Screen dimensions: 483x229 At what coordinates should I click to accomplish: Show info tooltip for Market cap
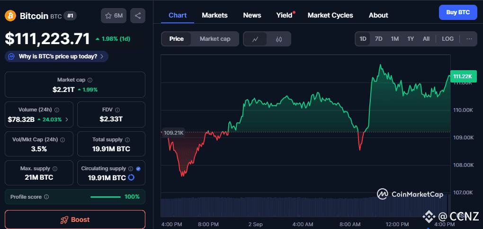click(90, 80)
